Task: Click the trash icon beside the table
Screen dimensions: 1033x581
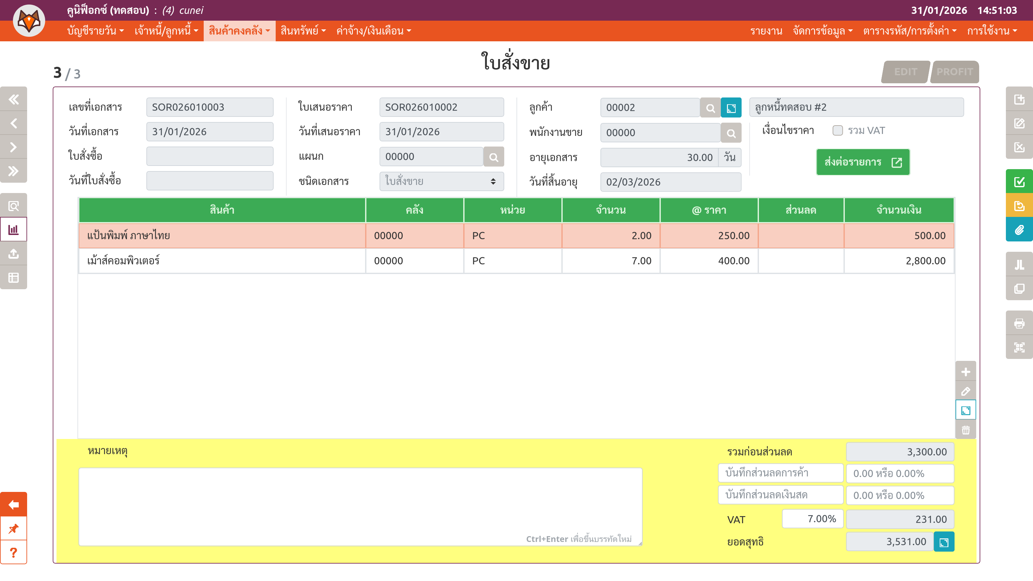Action: point(966,430)
